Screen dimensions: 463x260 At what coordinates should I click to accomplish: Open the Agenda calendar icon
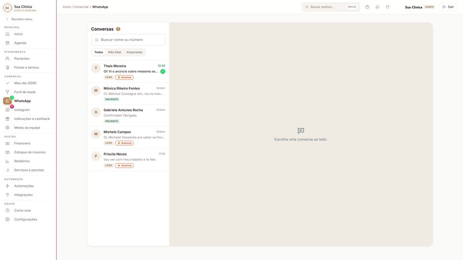pyautogui.click(x=7, y=43)
